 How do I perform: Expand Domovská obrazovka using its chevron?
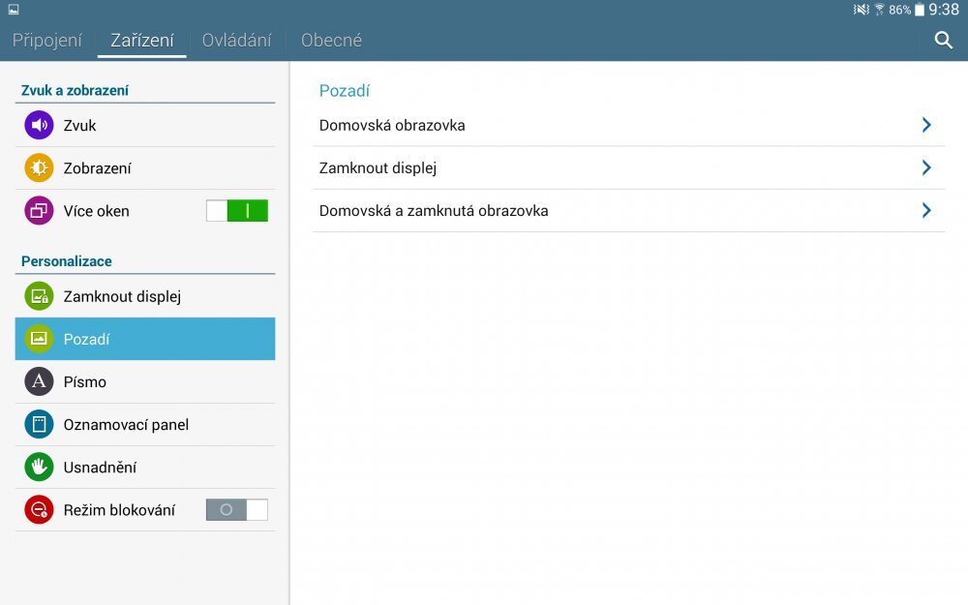tap(926, 125)
